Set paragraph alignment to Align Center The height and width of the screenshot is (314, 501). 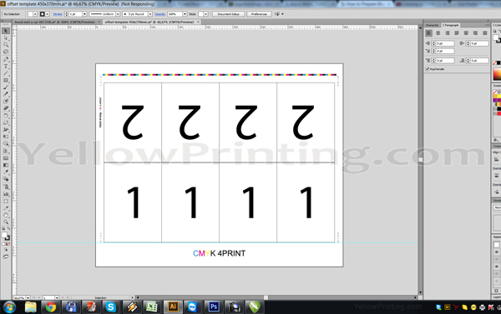pyautogui.click(x=438, y=32)
